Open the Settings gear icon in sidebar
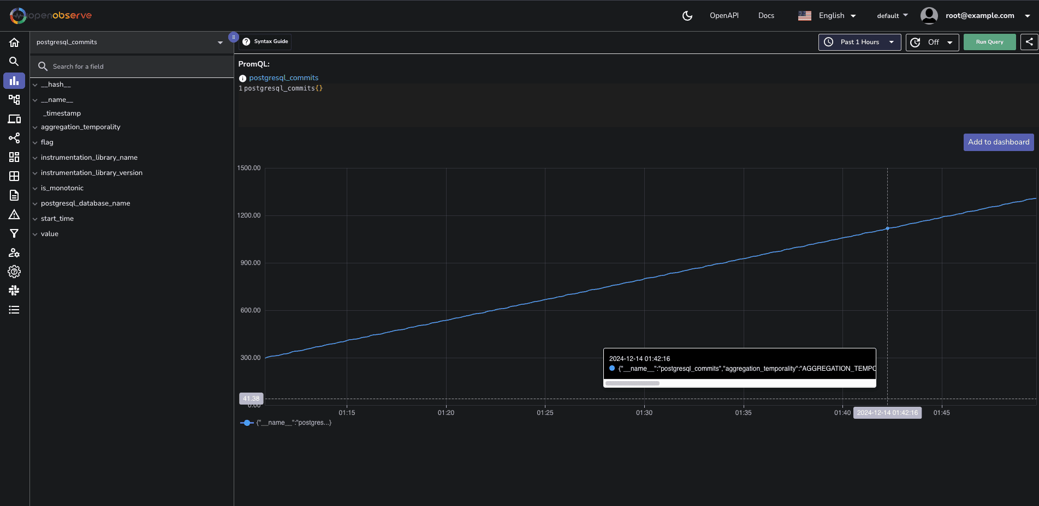 (14, 272)
